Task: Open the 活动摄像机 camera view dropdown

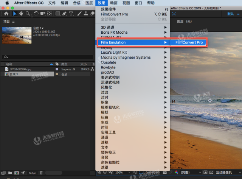Action: point(228,172)
